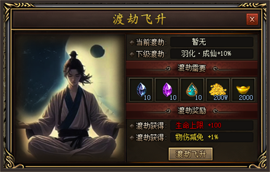Click the diamond bullet beside 当前渡劫
The width and height of the screenshot is (270, 172).
(x=132, y=43)
